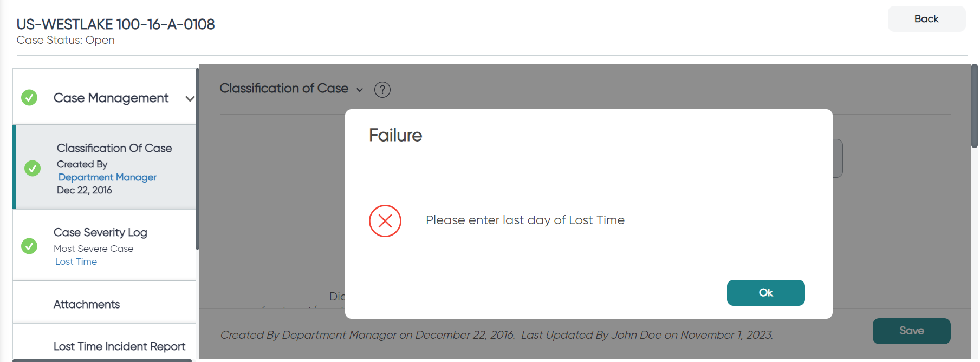Viewport: 980px width, 362px height.
Task: Click the Case Management header label
Action: pyautogui.click(x=111, y=98)
